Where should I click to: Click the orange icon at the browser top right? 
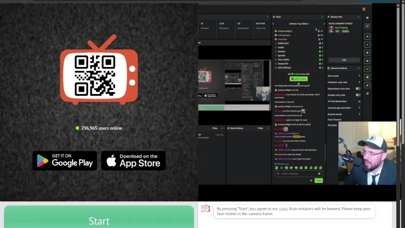pos(364,9)
